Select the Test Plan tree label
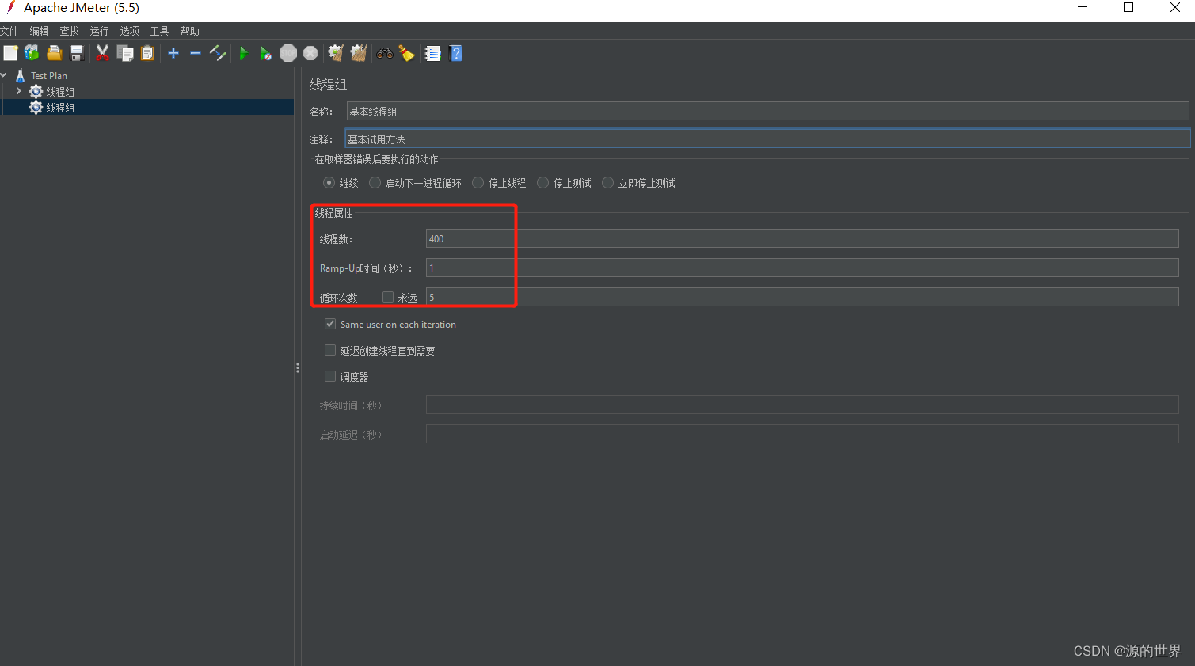The width and height of the screenshot is (1195, 666). [x=49, y=76]
